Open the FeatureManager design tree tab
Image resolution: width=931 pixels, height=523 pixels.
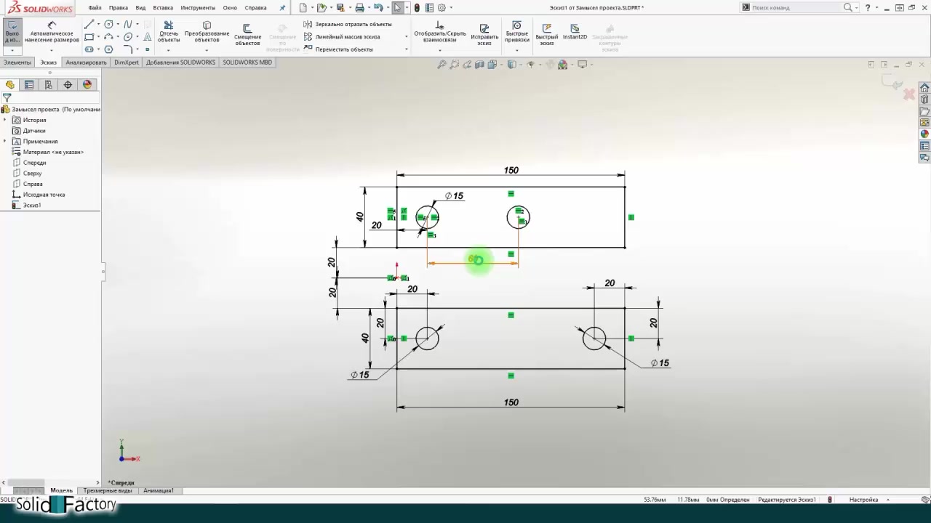10,84
